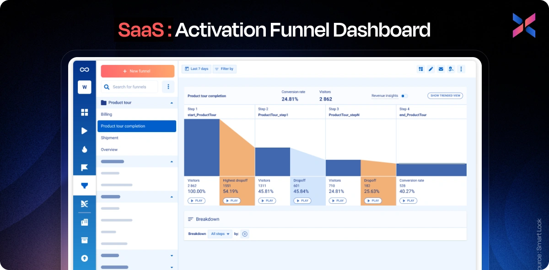Screen dimensions: 549x270
Task: Play recordings for Visitors 1311
Action: coord(267,201)
